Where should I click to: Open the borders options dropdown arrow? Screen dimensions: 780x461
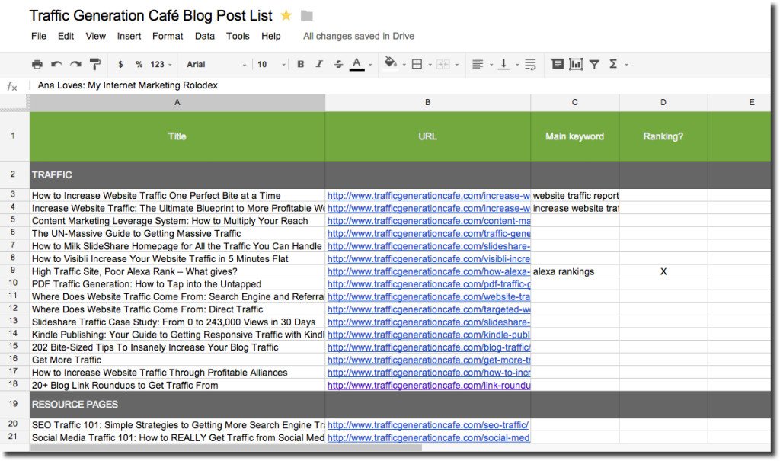pyautogui.click(x=429, y=64)
